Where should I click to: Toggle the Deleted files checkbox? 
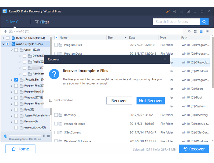click(8, 38)
